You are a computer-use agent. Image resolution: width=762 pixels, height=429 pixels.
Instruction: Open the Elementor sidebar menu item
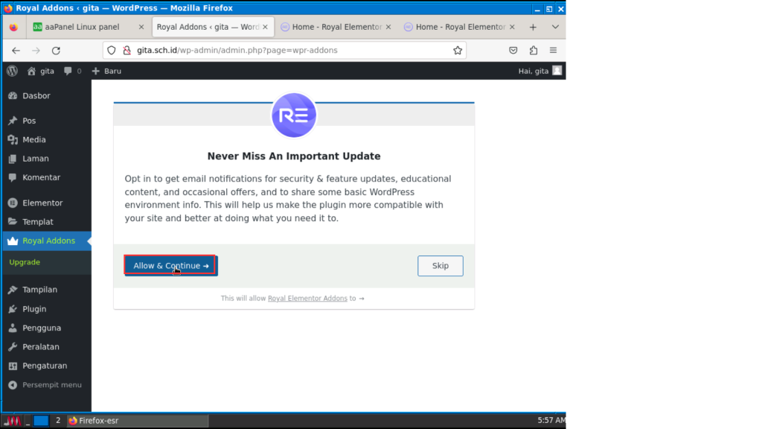point(42,203)
